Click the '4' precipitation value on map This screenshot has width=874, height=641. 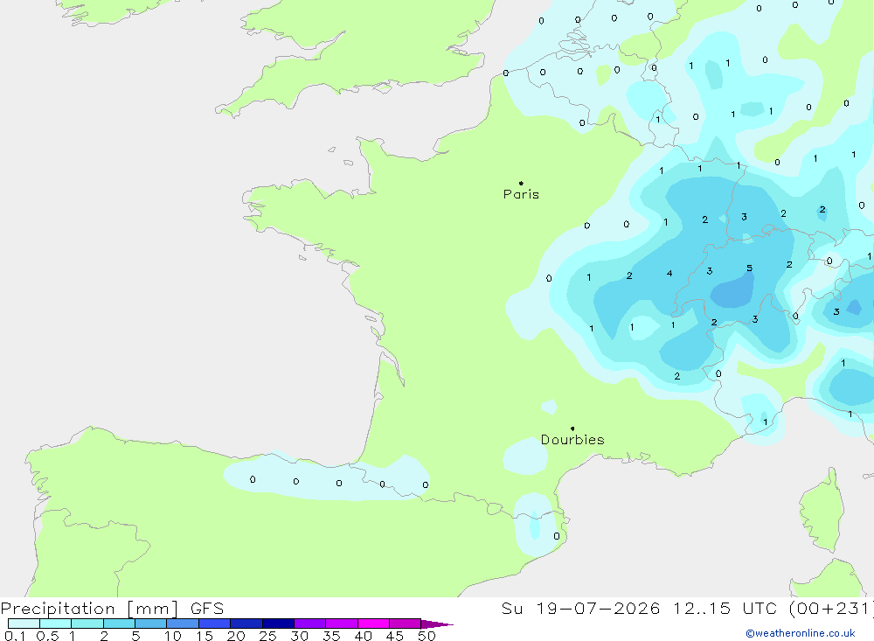tap(669, 274)
